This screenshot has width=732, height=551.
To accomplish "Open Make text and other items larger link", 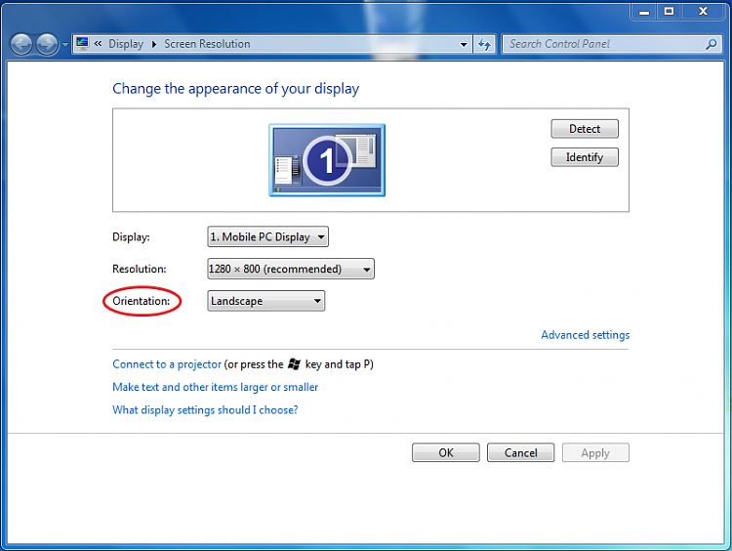I will pyautogui.click(x=216, y=388).
